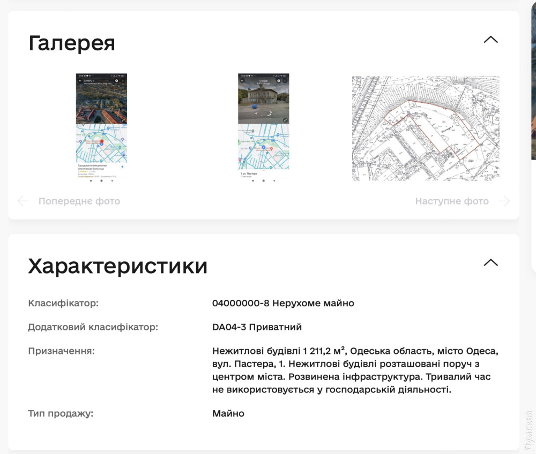Click the right arrow icon beside Наступне фото
The image size is (536, 454).
coord(504,201)
